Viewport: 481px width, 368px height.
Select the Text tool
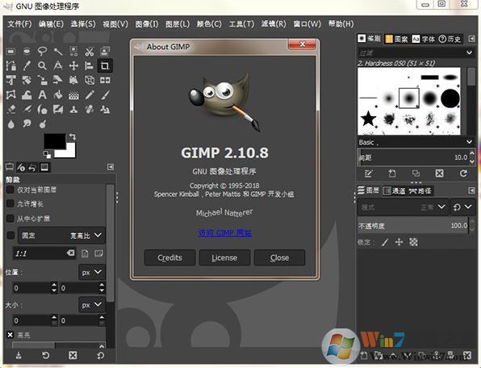coord(42,94)
